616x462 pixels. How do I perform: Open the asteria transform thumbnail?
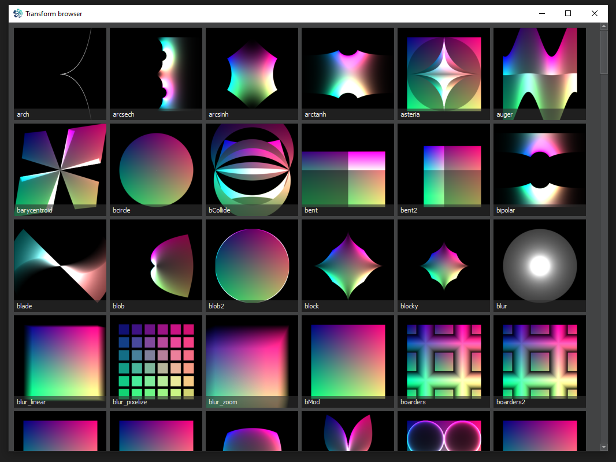click(x=444, y=74)
